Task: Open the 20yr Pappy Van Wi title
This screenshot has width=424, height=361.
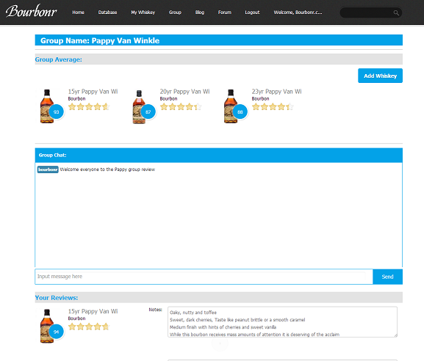Action: coord(184,92)
